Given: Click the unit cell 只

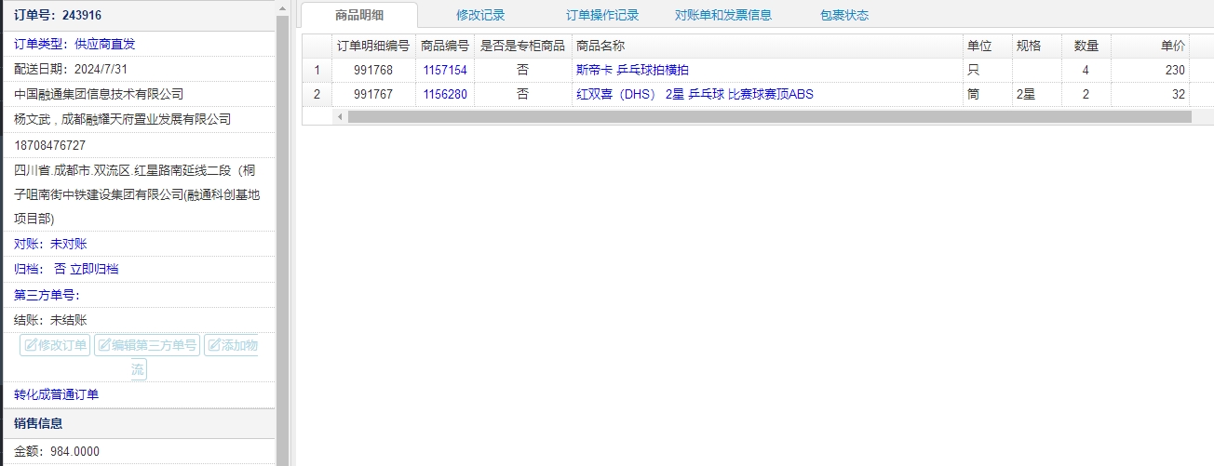Looking at the screenshot, I should click(x=987, y=70).
